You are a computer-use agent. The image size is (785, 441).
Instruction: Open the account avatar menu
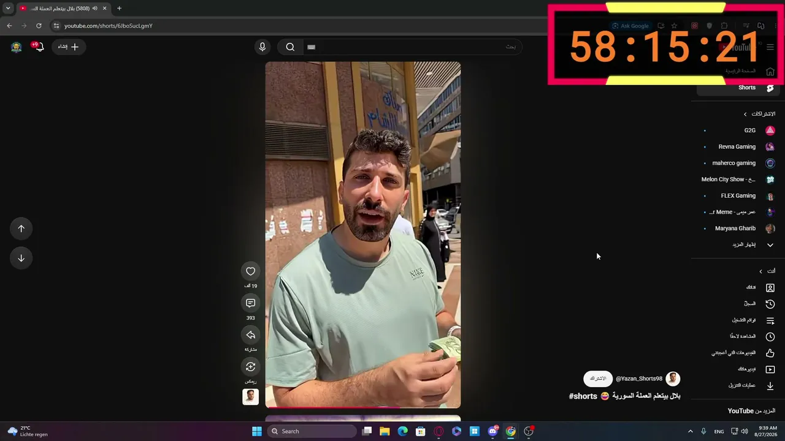point(17,47)
